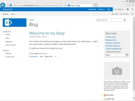
Task: Click the RSS Feed orange icon
Action: pyautogui.click(x=105, y=95)
